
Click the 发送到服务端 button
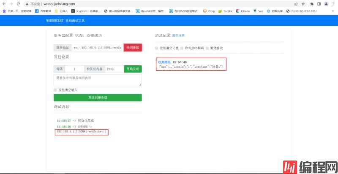[x=98, y=97]
